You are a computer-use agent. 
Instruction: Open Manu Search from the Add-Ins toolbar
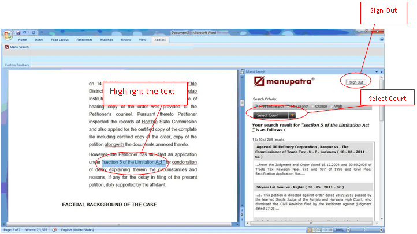tap(17, 47)
